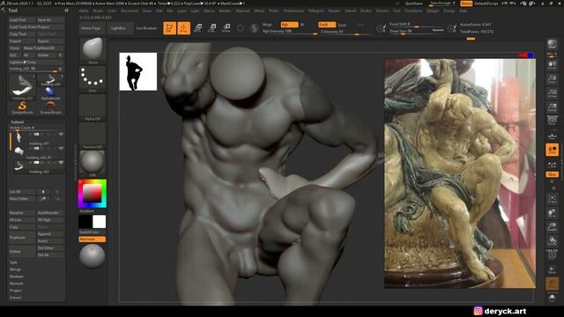Screen dimensions: 564x317
Task: Select the AlphaBrush tool thumbnail
Action: click(51, 93)
